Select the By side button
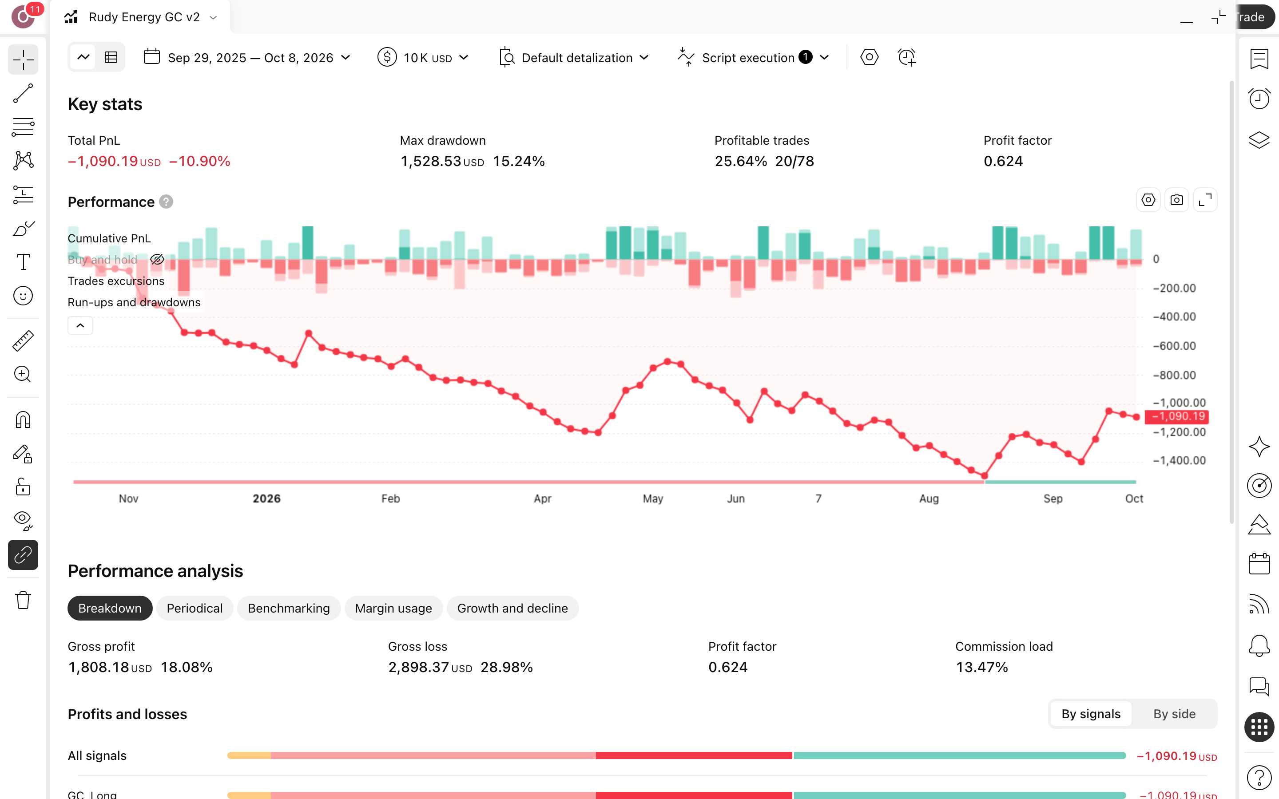This screenshot has width=1279, height=799. tap(1174, 714)
